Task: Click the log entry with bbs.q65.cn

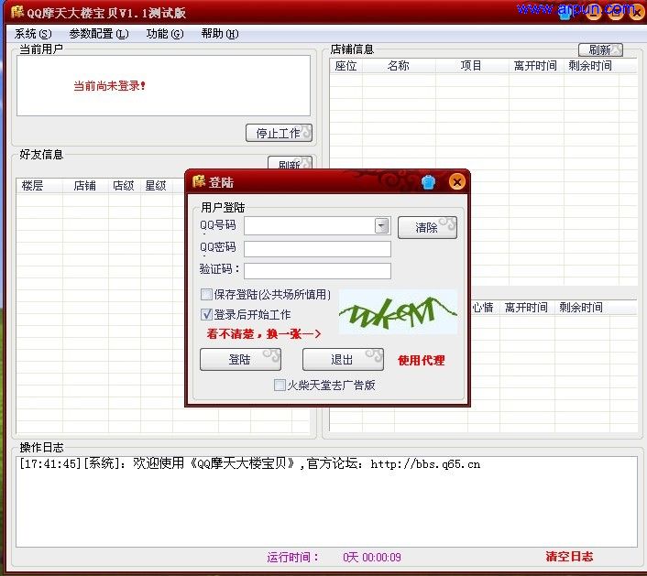Action: point(250,463)
